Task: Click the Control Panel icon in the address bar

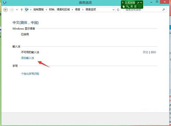Action: [x=27, y=10]
